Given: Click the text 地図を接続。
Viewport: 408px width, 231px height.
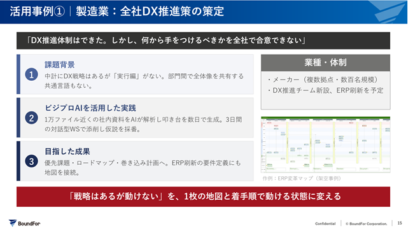Looking at the screenshot, I should 62,172.
